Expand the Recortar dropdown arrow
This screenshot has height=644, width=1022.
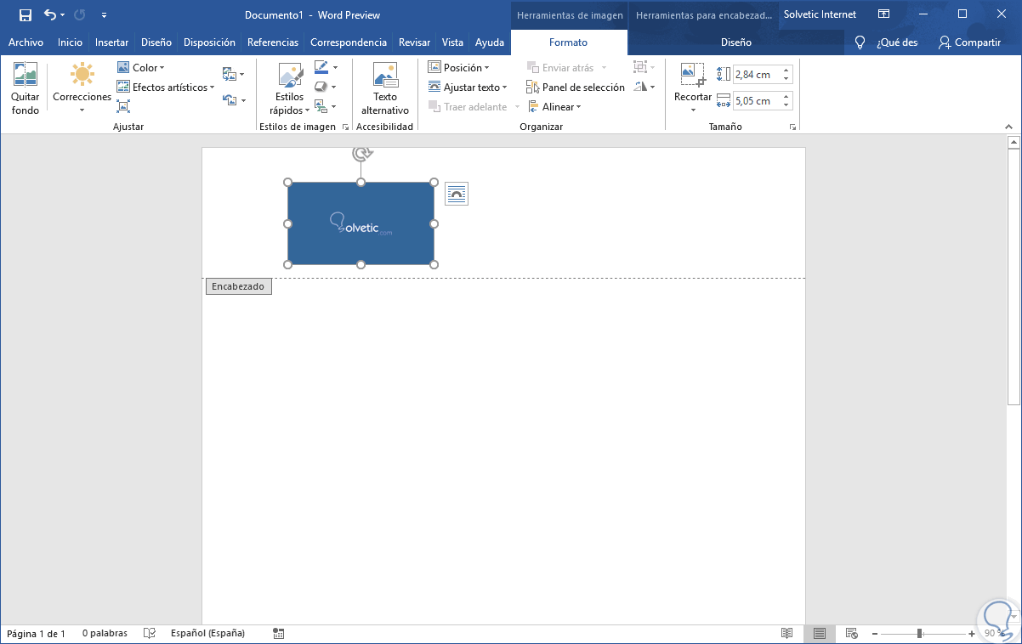(x=693, y=110)
